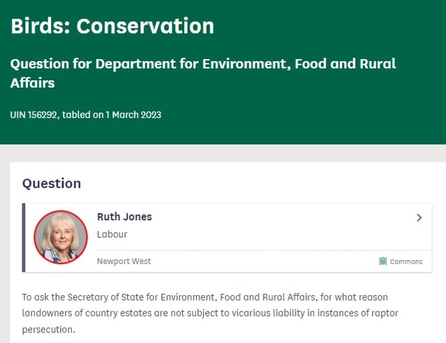Select the Labour party label
The image size is (446, 343).
tap(112, 234)
